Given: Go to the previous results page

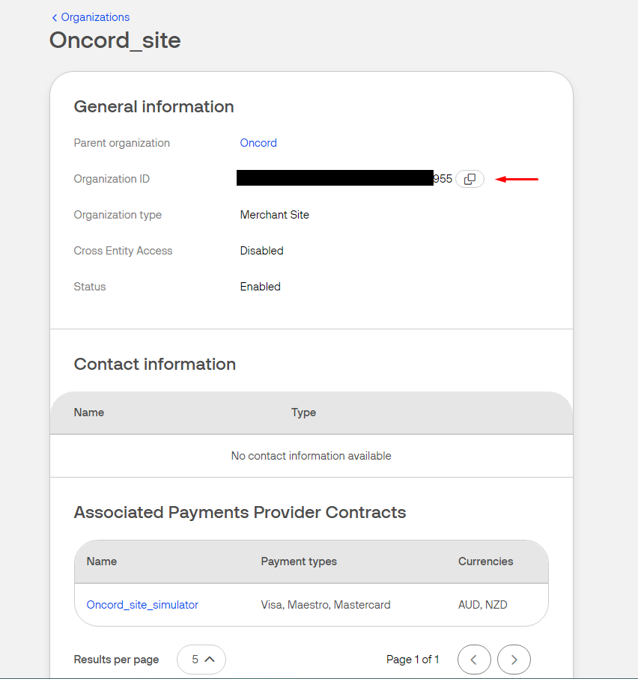Looking at the screenshot, I should point(474,660).
